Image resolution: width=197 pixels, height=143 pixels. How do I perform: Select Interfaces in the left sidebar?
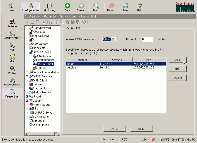[x=12, y=23]
